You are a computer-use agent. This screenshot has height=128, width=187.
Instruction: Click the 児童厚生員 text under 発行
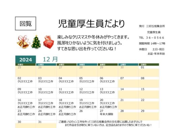click(154, 32)
